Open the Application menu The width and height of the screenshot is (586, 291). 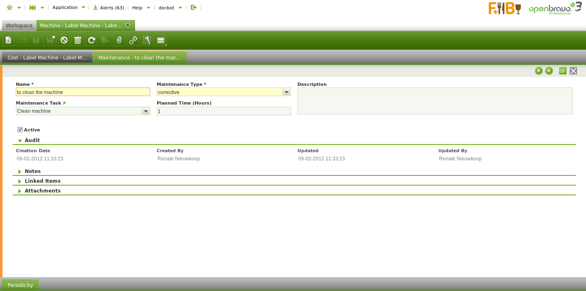coord(69,7)
